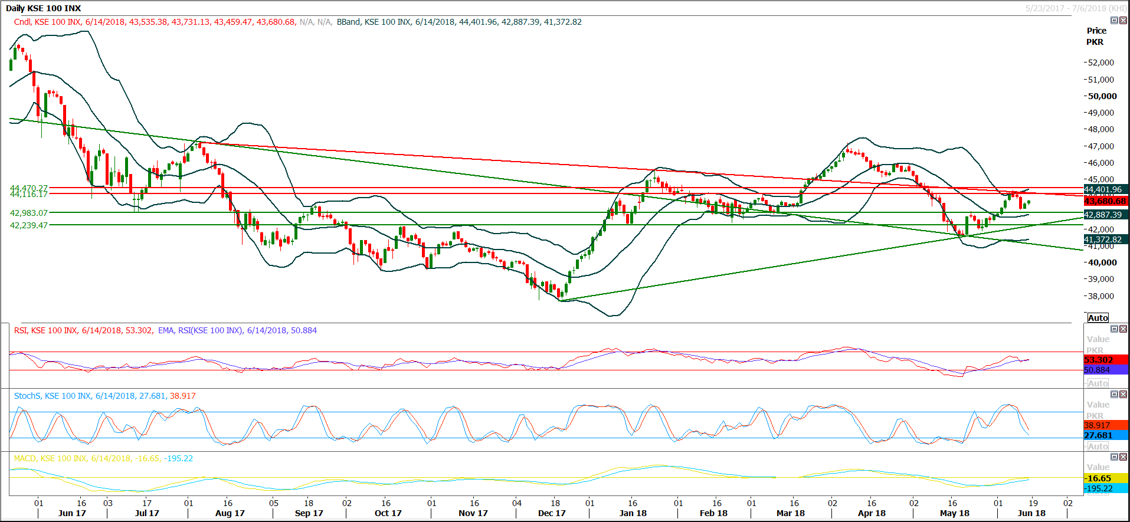Image resolution: width=1130 pixels, height=522 pixels.
Task: Click the 44,470.27 resistance level label
Action: coord(28,188)
